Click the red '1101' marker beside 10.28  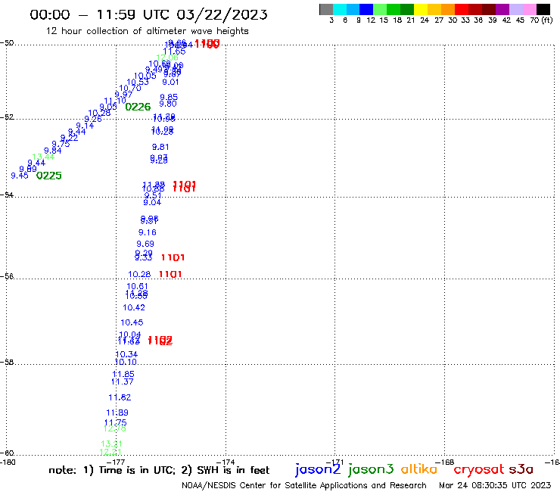click(x=170, y=274)
